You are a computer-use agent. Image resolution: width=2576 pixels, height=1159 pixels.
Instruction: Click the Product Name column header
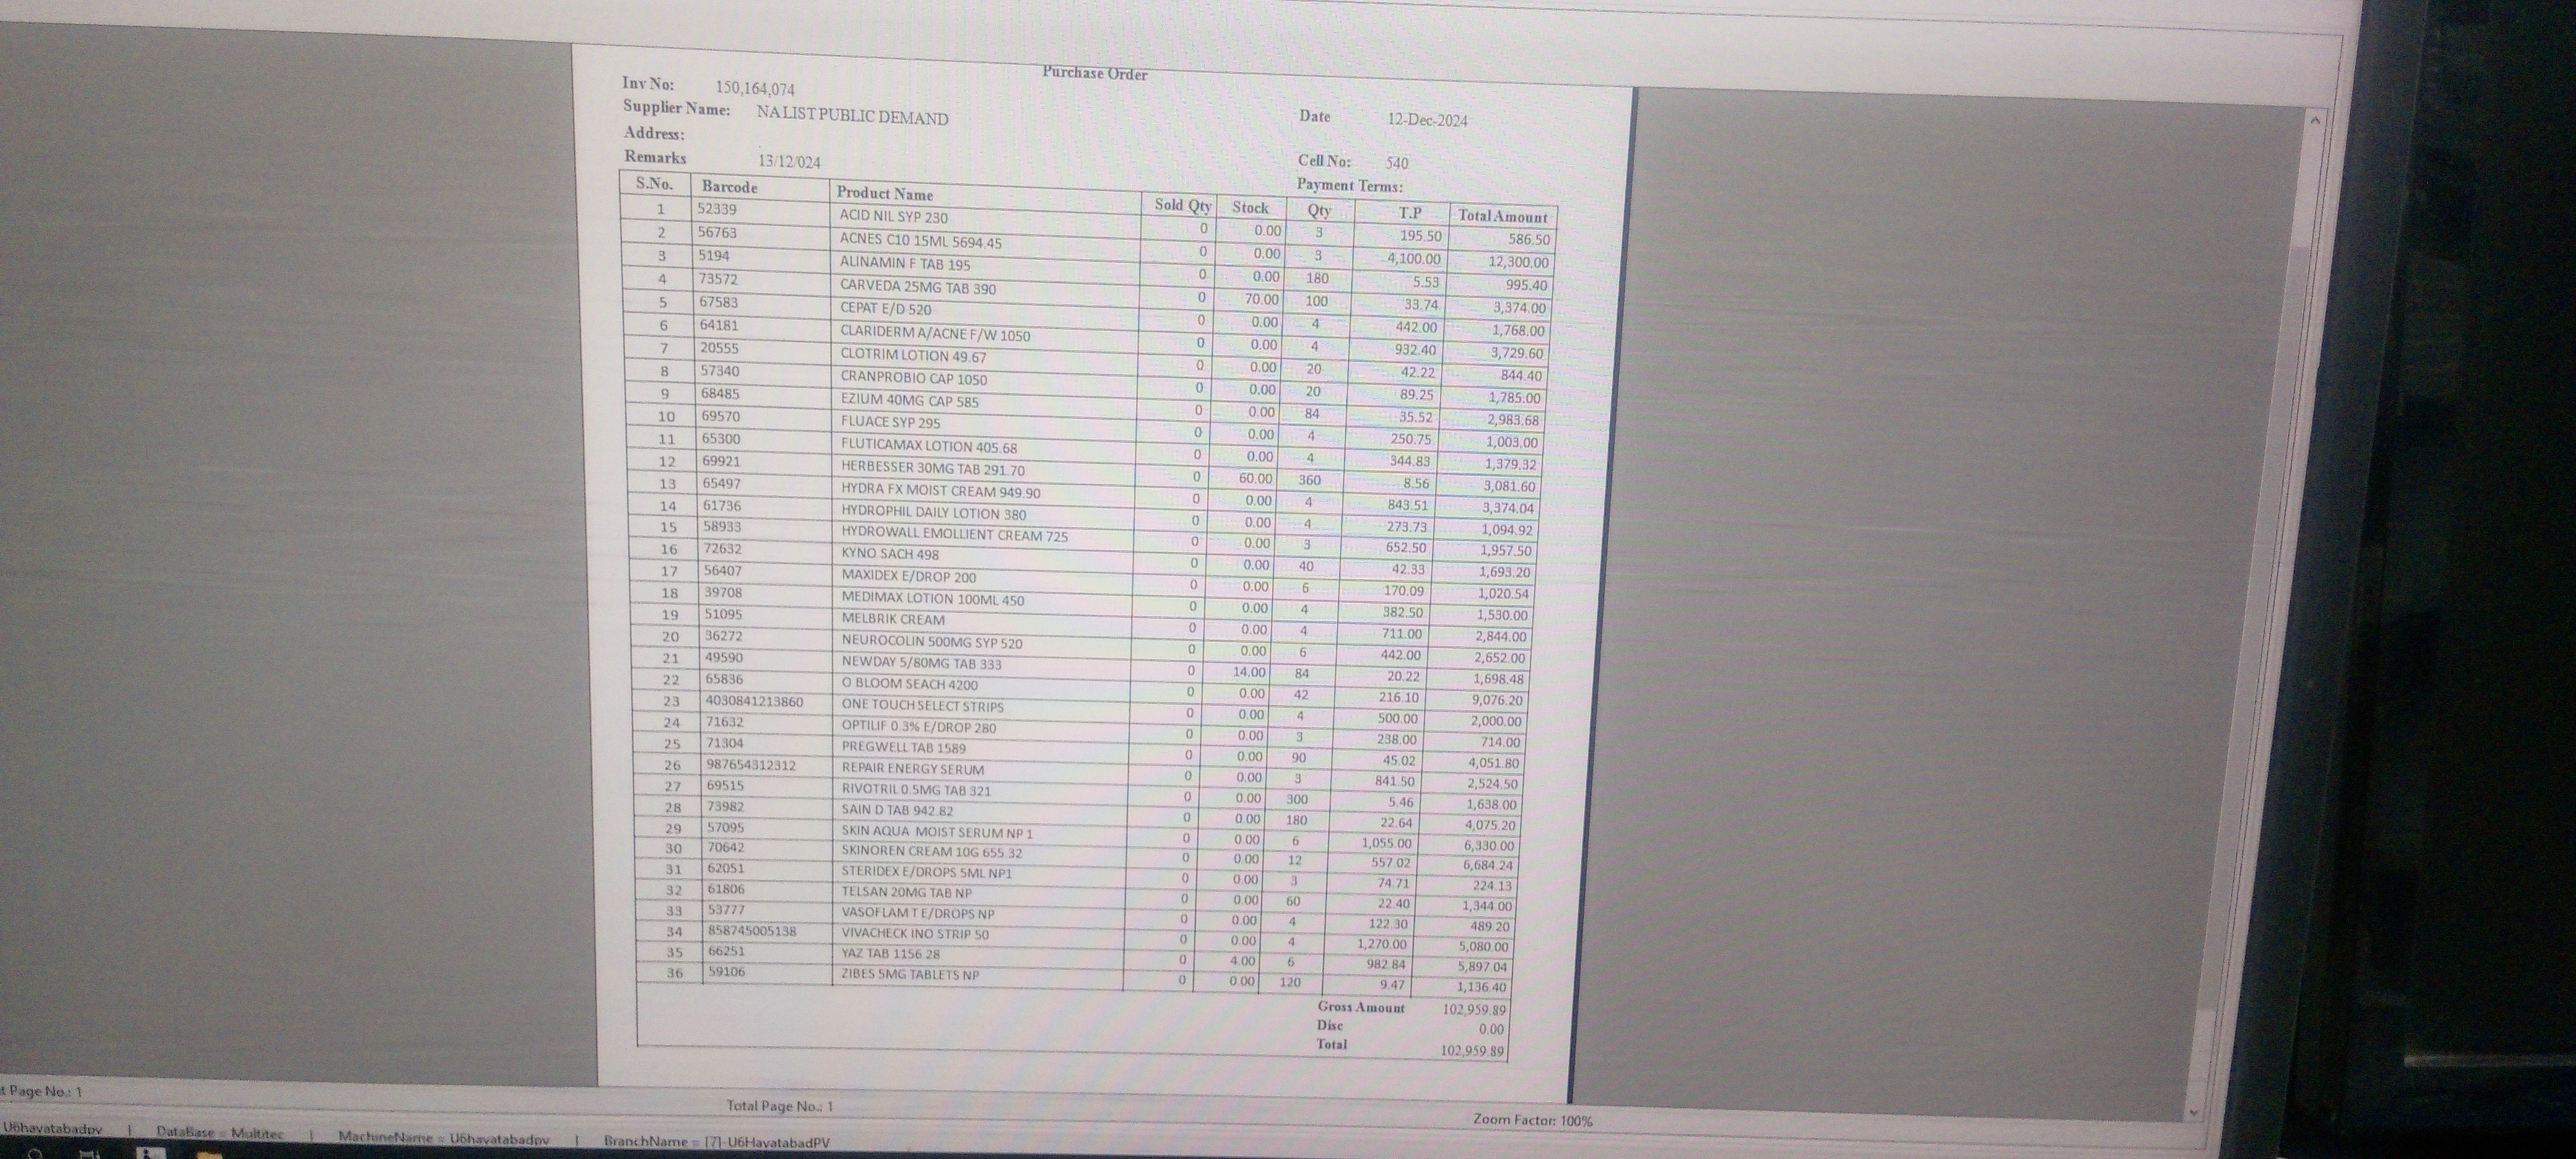(x=884, y=193)
